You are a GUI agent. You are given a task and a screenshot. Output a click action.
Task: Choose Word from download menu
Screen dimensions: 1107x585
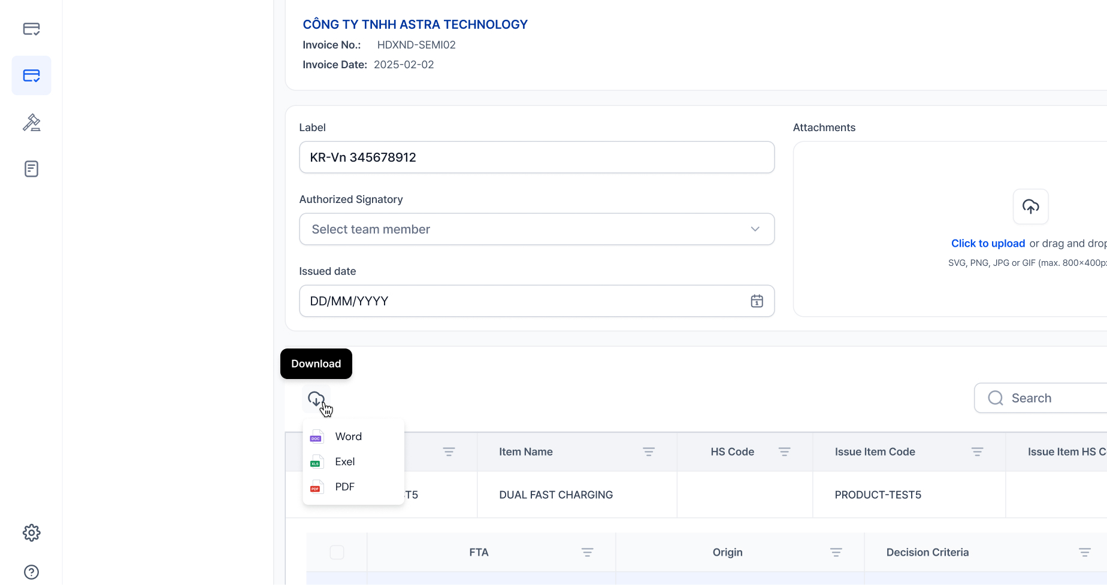[x=348, y=437]
